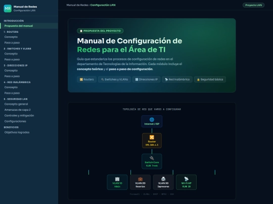Click the globe icon in Internet node

[x=152, y=119]
